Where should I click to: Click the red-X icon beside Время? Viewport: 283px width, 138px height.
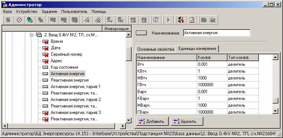click(x=45, y=42)
